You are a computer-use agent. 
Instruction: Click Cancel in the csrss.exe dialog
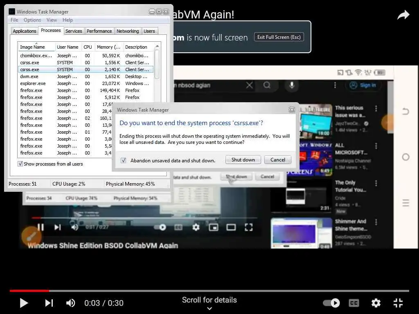coord(278,160)
